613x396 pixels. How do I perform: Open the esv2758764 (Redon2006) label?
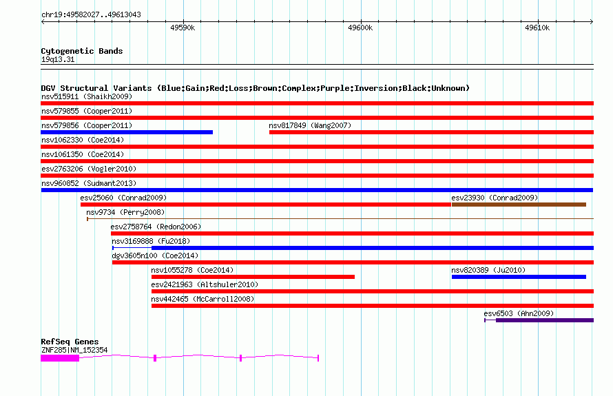click(x=156, y=227)
